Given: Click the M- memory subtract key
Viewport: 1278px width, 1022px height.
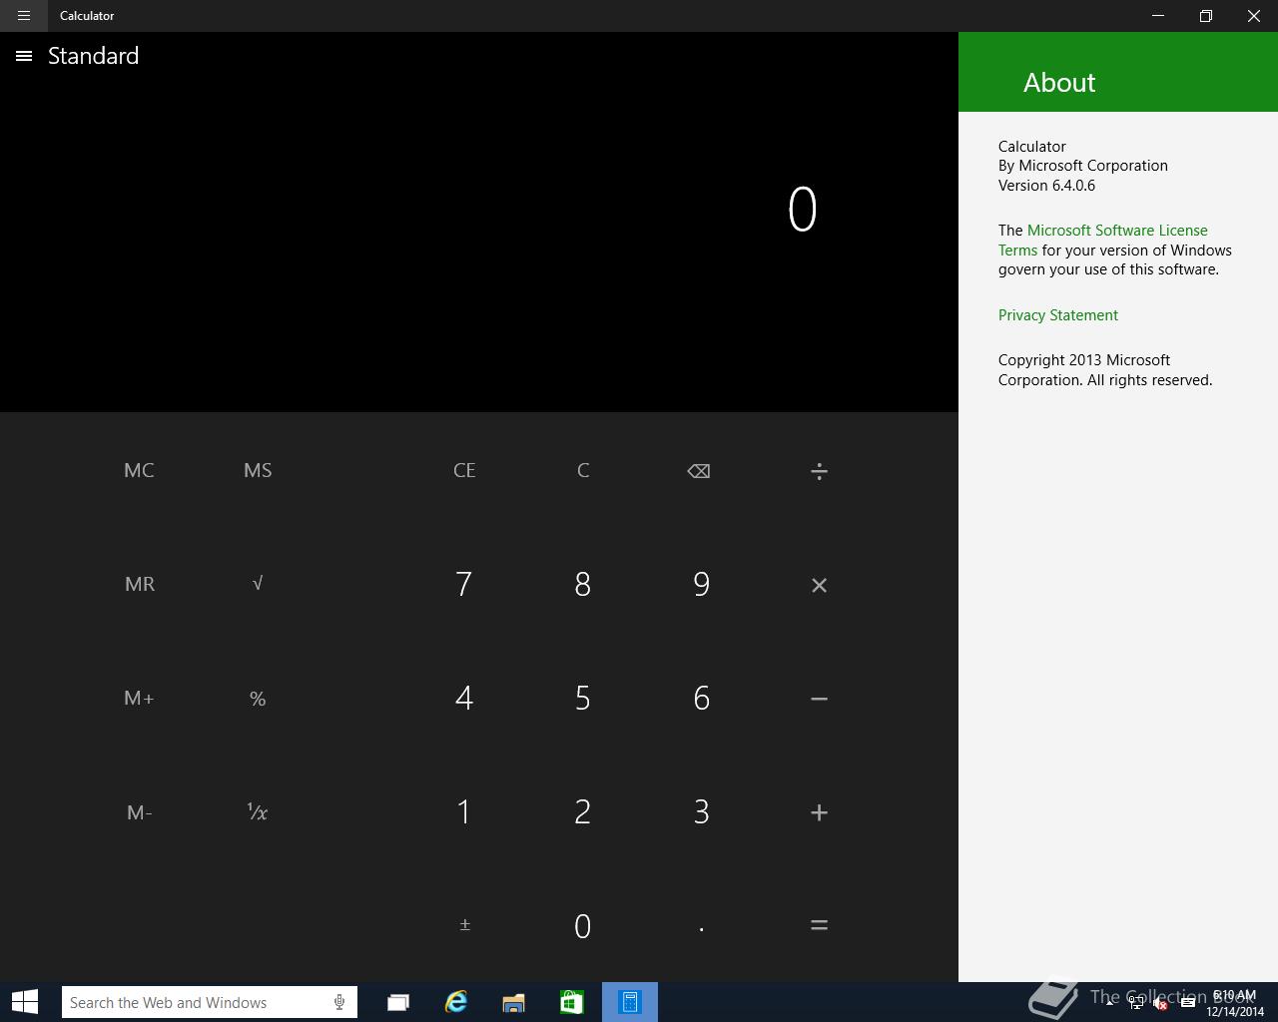Looking at the screenshot, I should pos(139,812).
